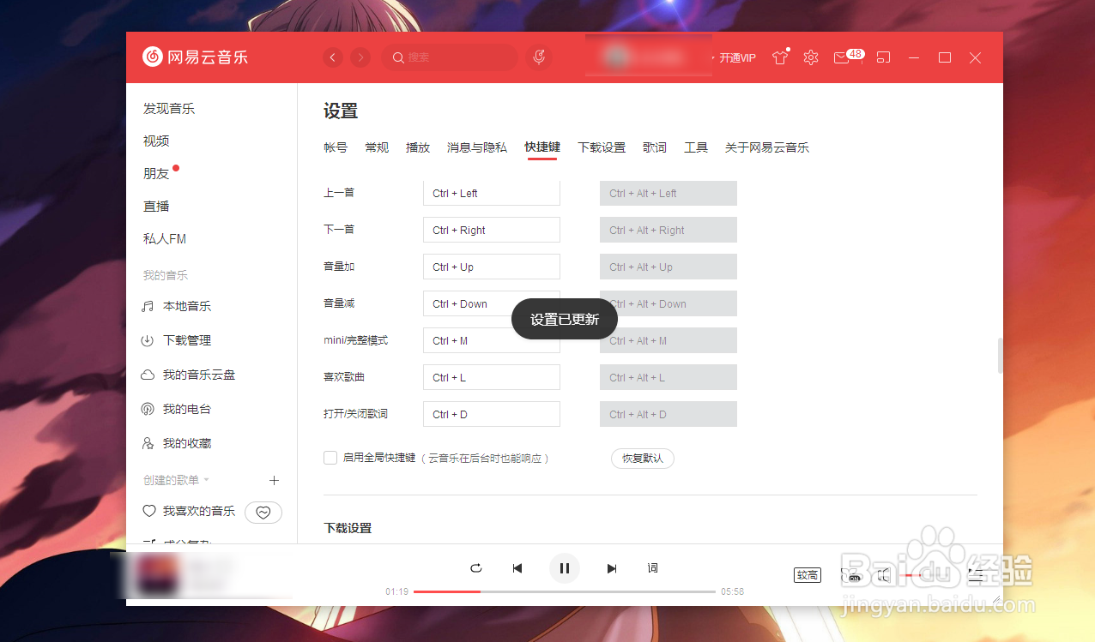Open 私人FM in the sidebar
This screenshot has height=642, width=1095.
coord(165,238)
